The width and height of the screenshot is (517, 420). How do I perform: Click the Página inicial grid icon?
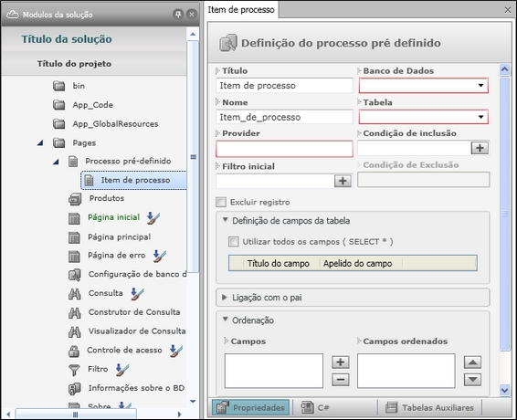[74, 218]
